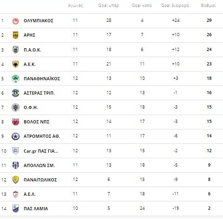
Task: Select the A.E.K. eagle crest icon
Action: point(15,64)
